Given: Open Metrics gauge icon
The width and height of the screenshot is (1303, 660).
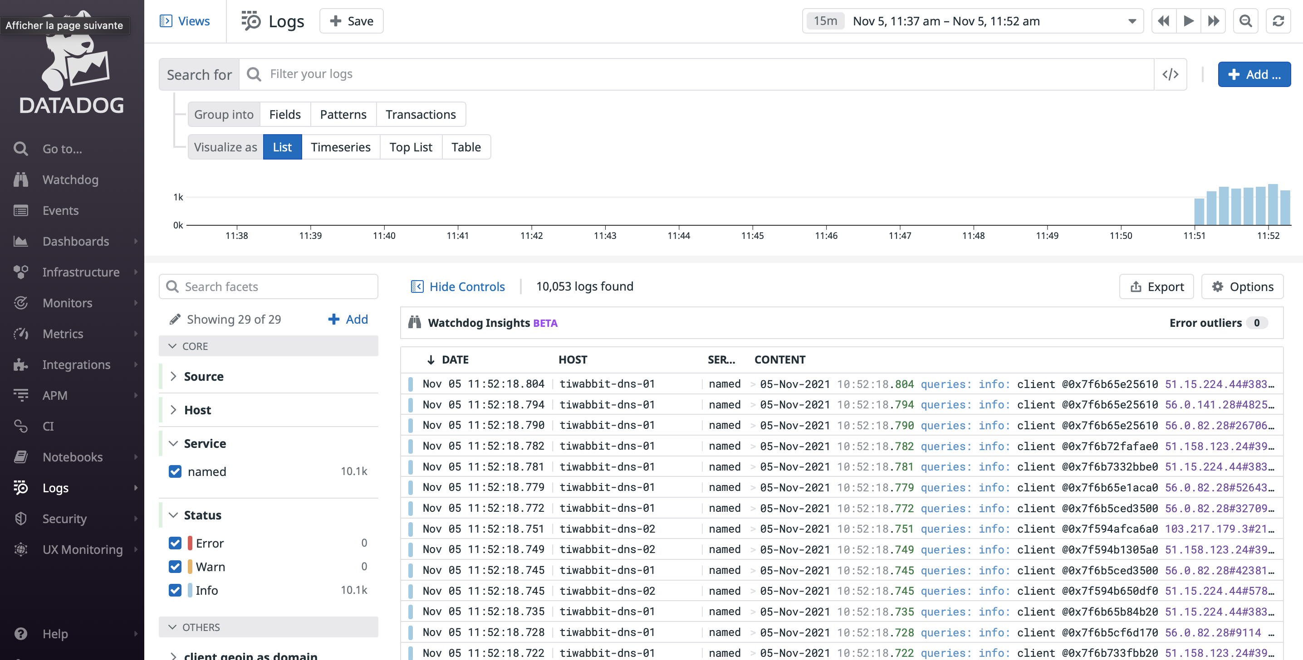Looking at the screenshot, I should [21, 334].
